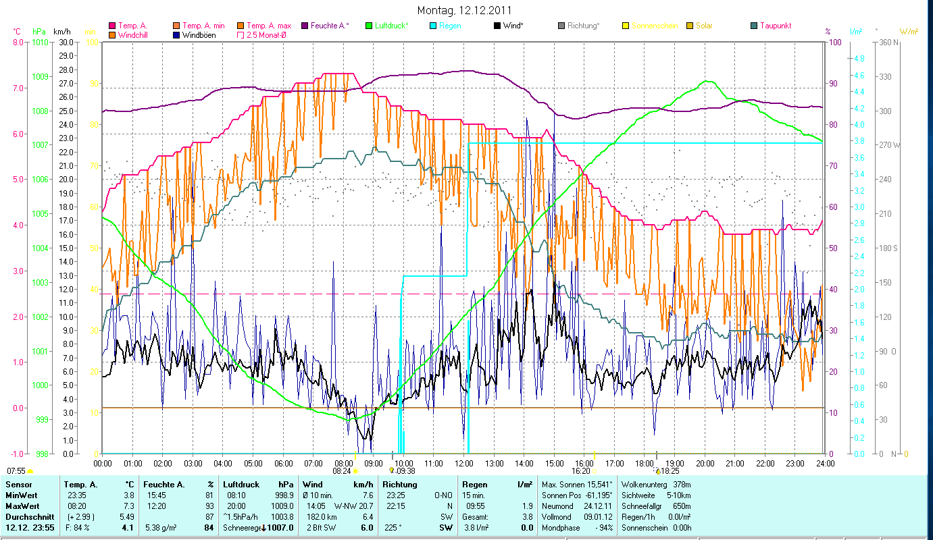Click the moon icon beside 18:25
This screenshot has height=540, width=933.
coord(657,471)
